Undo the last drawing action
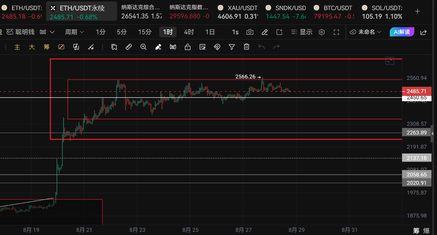This screenshot has height=235, width=437. point(262,47)
